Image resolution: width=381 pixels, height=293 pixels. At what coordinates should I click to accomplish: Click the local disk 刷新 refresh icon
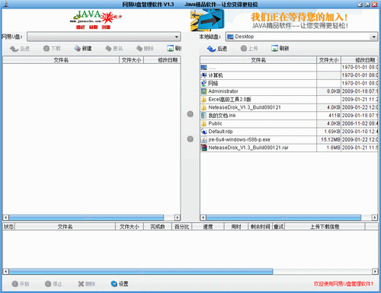[274, 48]
